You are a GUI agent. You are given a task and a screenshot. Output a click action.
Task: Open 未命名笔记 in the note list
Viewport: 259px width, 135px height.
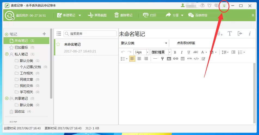pos(86,48)
